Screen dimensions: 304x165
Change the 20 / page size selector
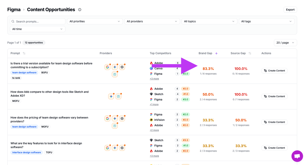point(285,43)
